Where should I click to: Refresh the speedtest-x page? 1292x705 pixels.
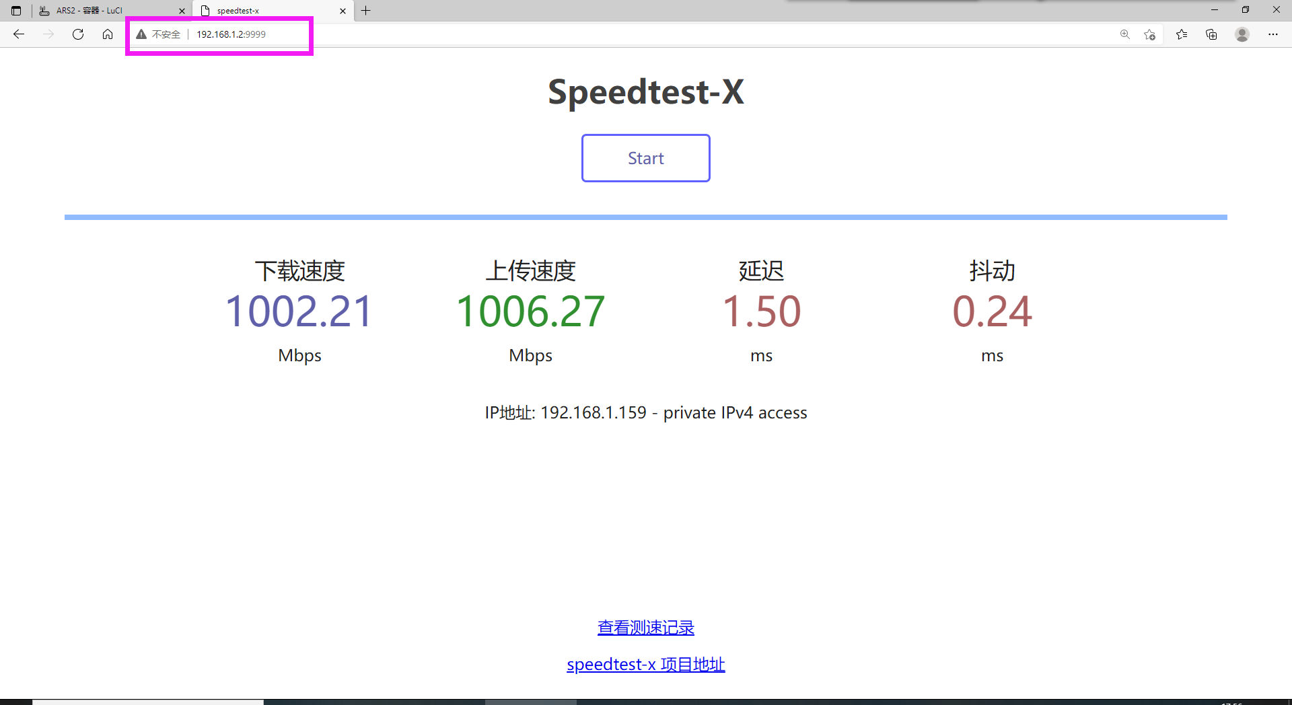[x=78, y=34]
